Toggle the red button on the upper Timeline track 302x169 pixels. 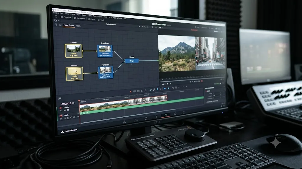61,108
